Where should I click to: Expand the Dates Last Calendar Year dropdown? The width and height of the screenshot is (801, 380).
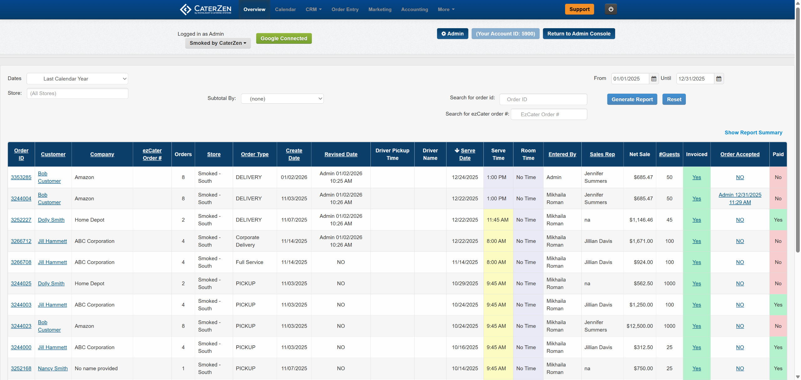77,79
